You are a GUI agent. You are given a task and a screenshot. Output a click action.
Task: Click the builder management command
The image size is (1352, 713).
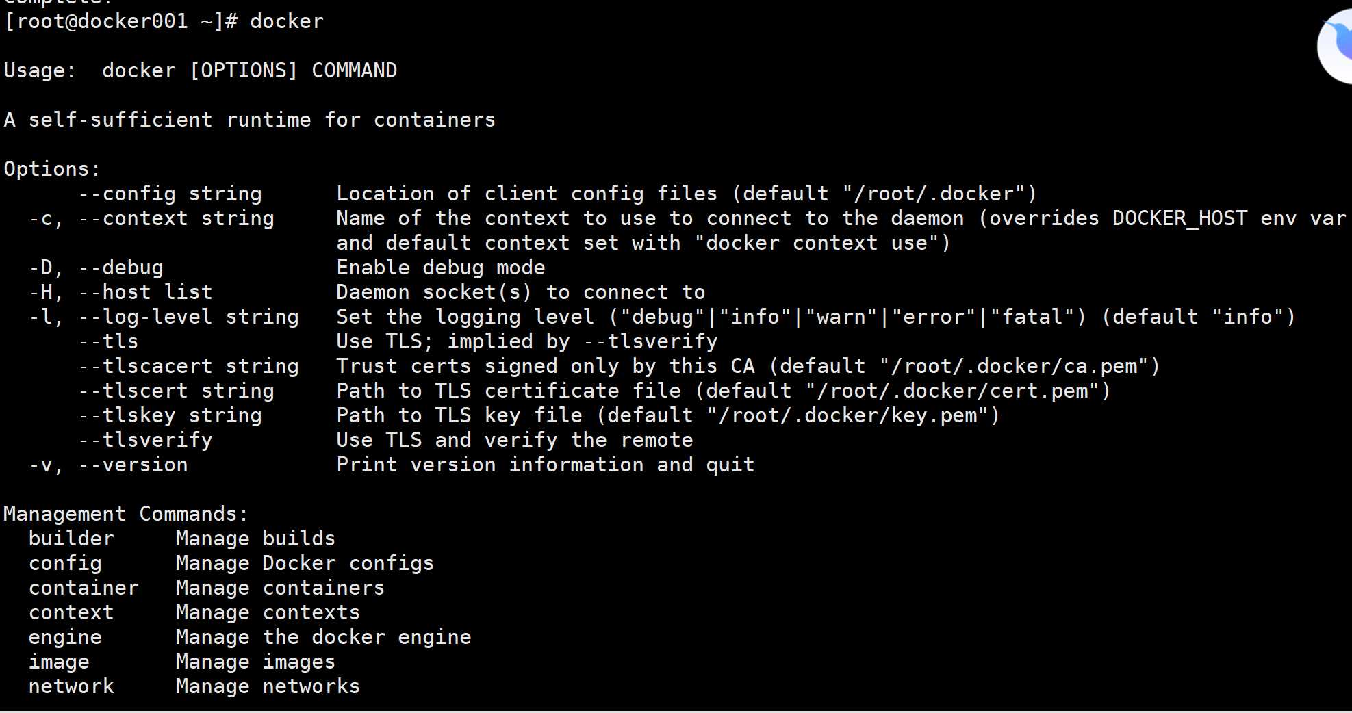[x=71, y=539]
